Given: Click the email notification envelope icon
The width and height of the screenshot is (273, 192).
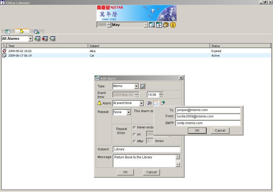Looking at the screenshot, I should pyautogui.click(x=156, y=103).
